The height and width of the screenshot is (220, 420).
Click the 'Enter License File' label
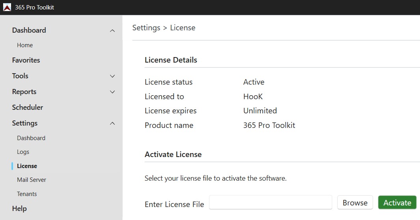(174, 205)
